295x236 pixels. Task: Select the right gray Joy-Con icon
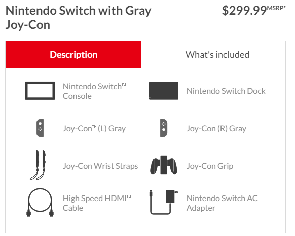click(164, 128)
